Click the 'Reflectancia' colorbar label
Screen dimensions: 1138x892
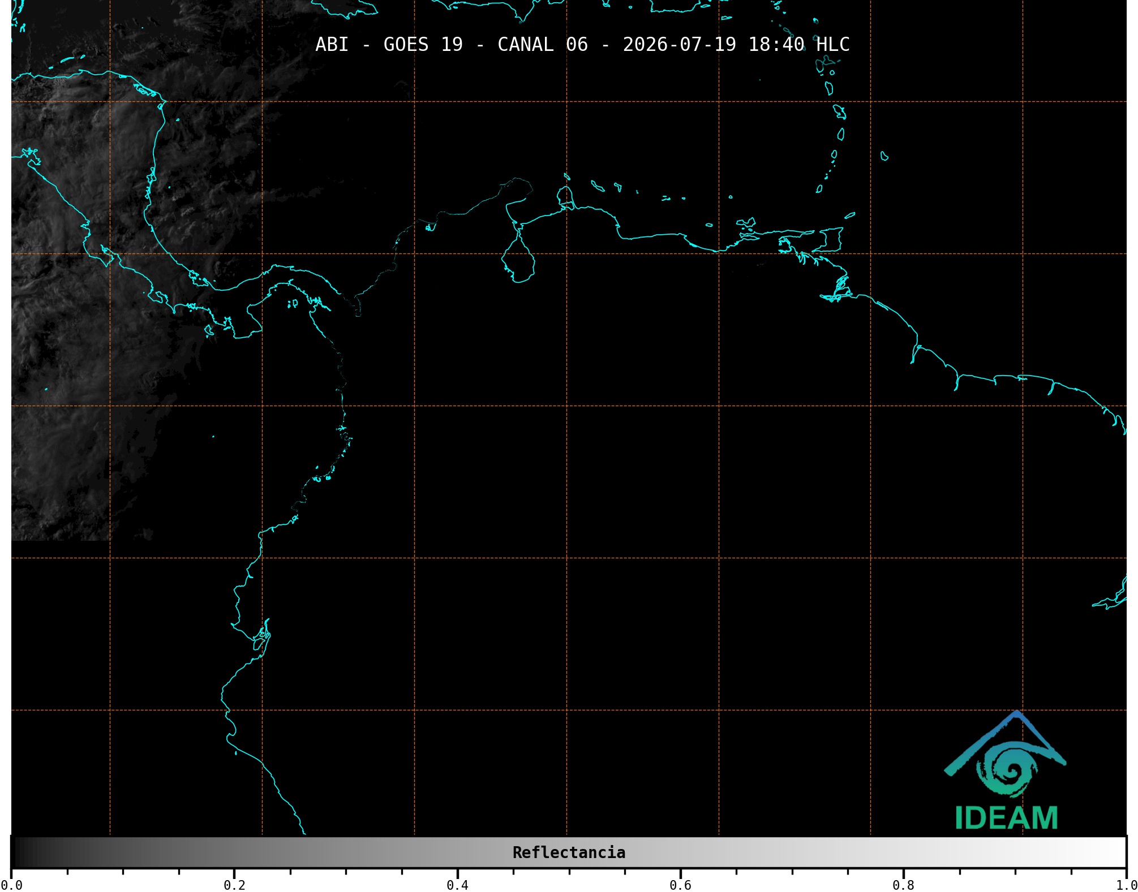[x=569, y=852]
